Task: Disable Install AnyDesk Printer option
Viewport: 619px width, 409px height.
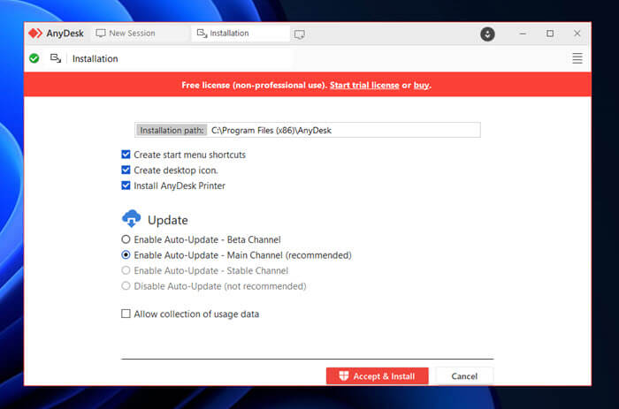Action: (126, 186)
